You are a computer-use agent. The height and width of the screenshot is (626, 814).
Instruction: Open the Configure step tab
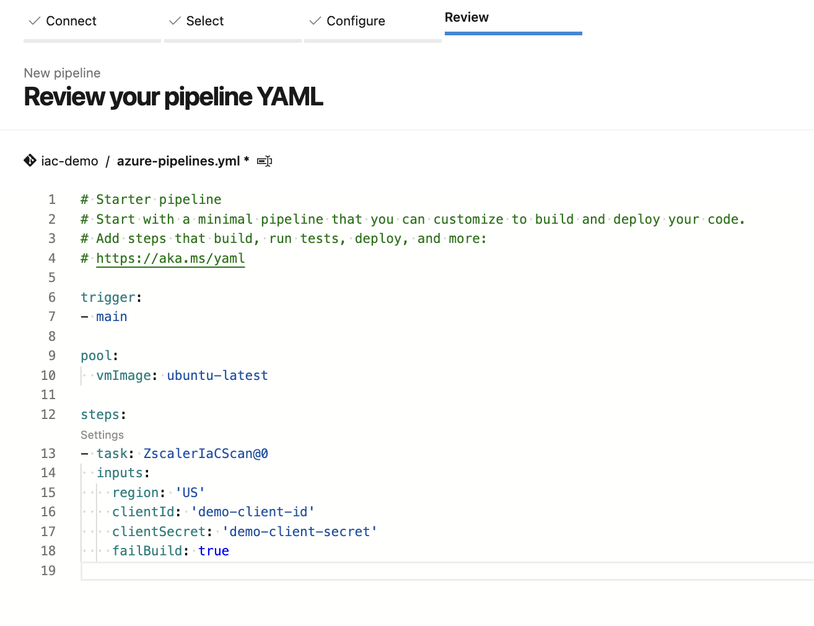pyautogui.click(x=356, y=21)
